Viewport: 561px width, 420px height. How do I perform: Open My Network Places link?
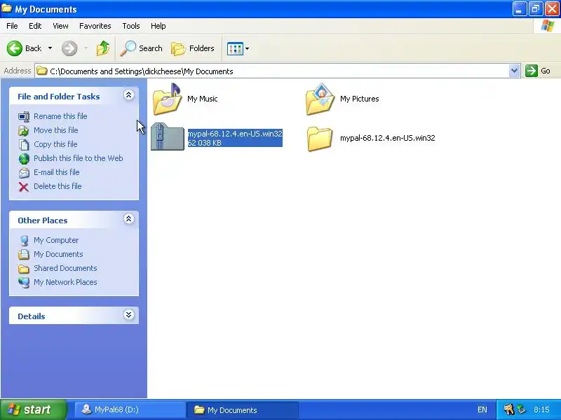[x=65, y=282]
